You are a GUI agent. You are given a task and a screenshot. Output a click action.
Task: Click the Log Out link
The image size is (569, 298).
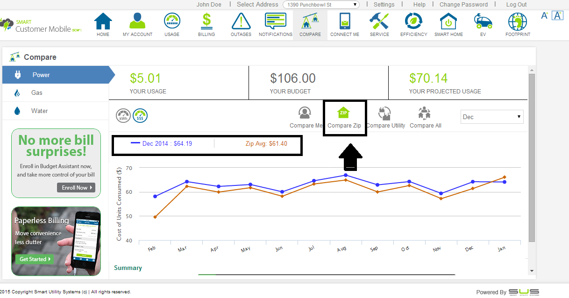tap(516, 5)
